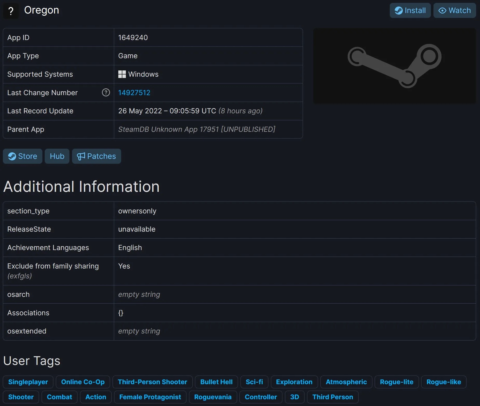The height and width of the screenshot is (406, 480).
Task: Click the Watch button
Action: click(455, 10)
